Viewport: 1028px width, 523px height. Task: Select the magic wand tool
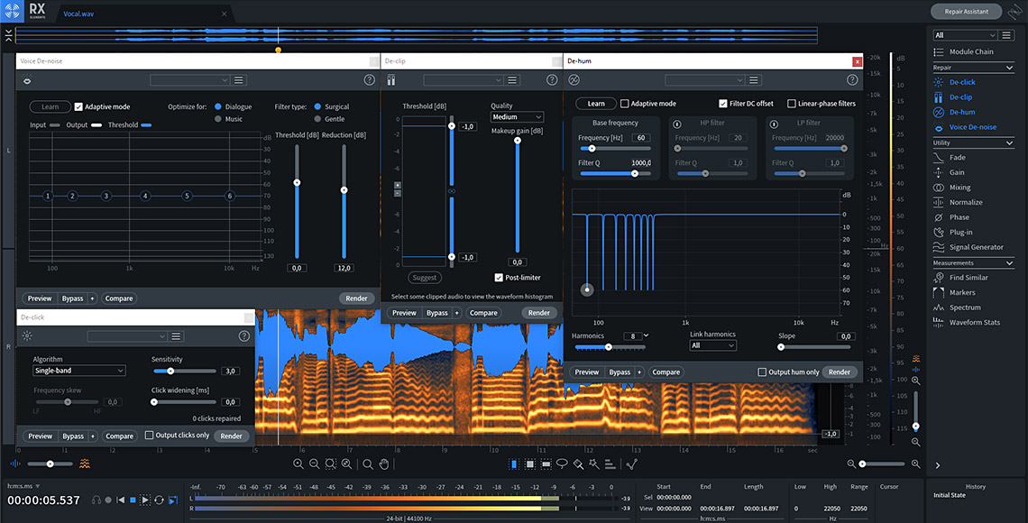(x=594, y=464)
